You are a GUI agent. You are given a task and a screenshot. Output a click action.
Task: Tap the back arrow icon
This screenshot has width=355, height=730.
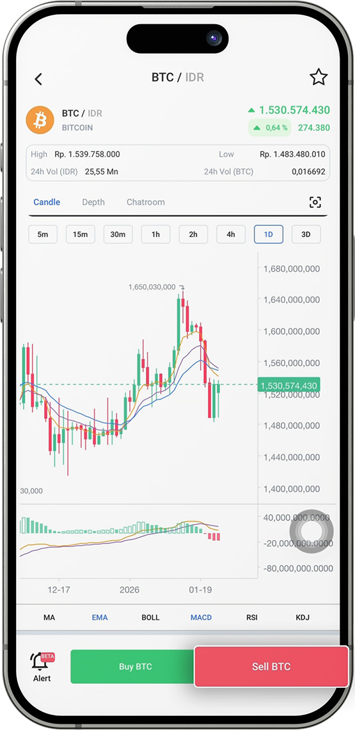[38, 79]
